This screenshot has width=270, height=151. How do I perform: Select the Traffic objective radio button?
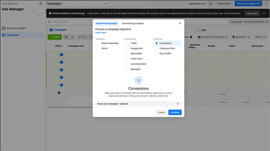(128, 43)
